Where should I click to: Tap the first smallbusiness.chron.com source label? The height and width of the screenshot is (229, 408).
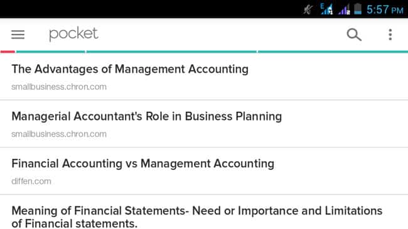click(59, 87)
